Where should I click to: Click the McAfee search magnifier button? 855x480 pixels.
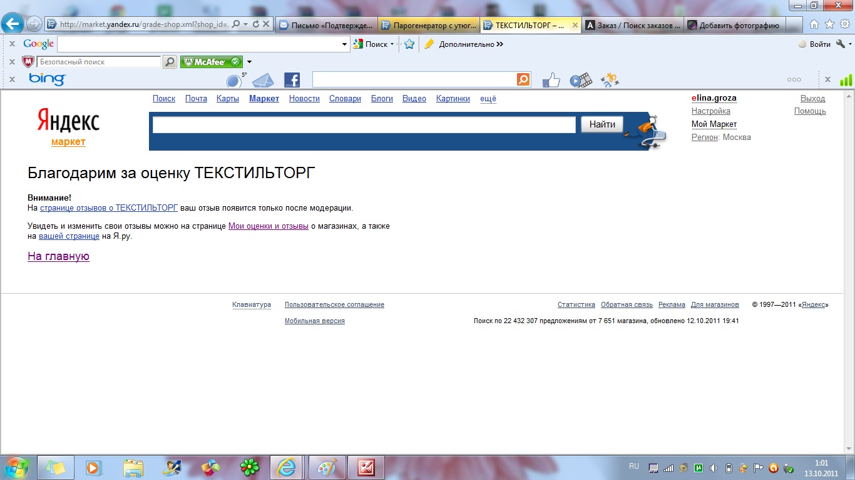pyautogui.click(x=170, y=62)
